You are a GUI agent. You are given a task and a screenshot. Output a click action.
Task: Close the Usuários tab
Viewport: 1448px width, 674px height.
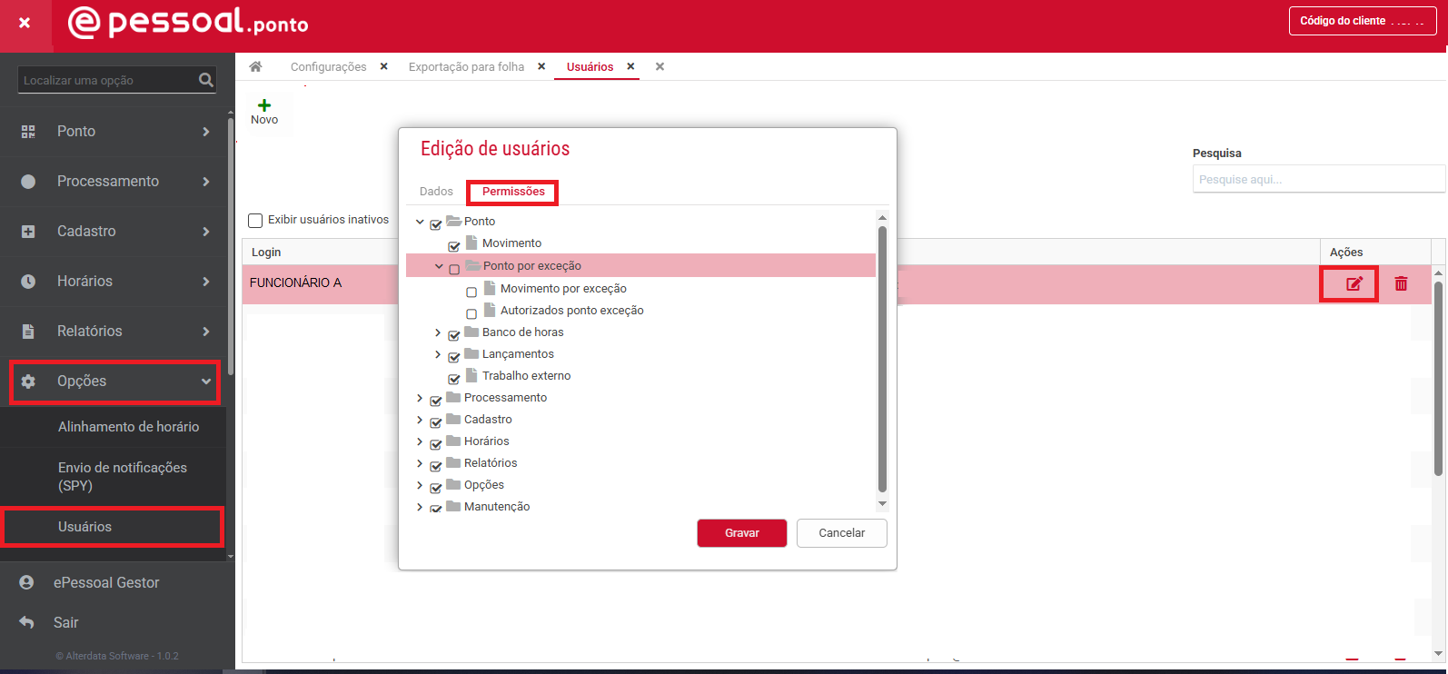coord(630,66)
